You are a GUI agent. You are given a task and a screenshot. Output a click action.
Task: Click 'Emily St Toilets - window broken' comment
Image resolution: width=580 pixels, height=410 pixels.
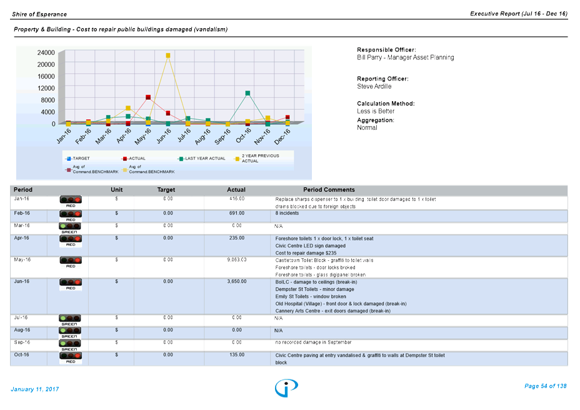pyautogui.click(x=311, y=296)
